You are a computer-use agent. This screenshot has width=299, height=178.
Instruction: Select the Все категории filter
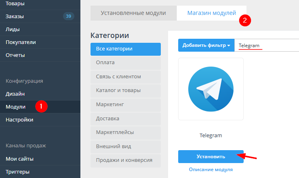pos(126,49)
